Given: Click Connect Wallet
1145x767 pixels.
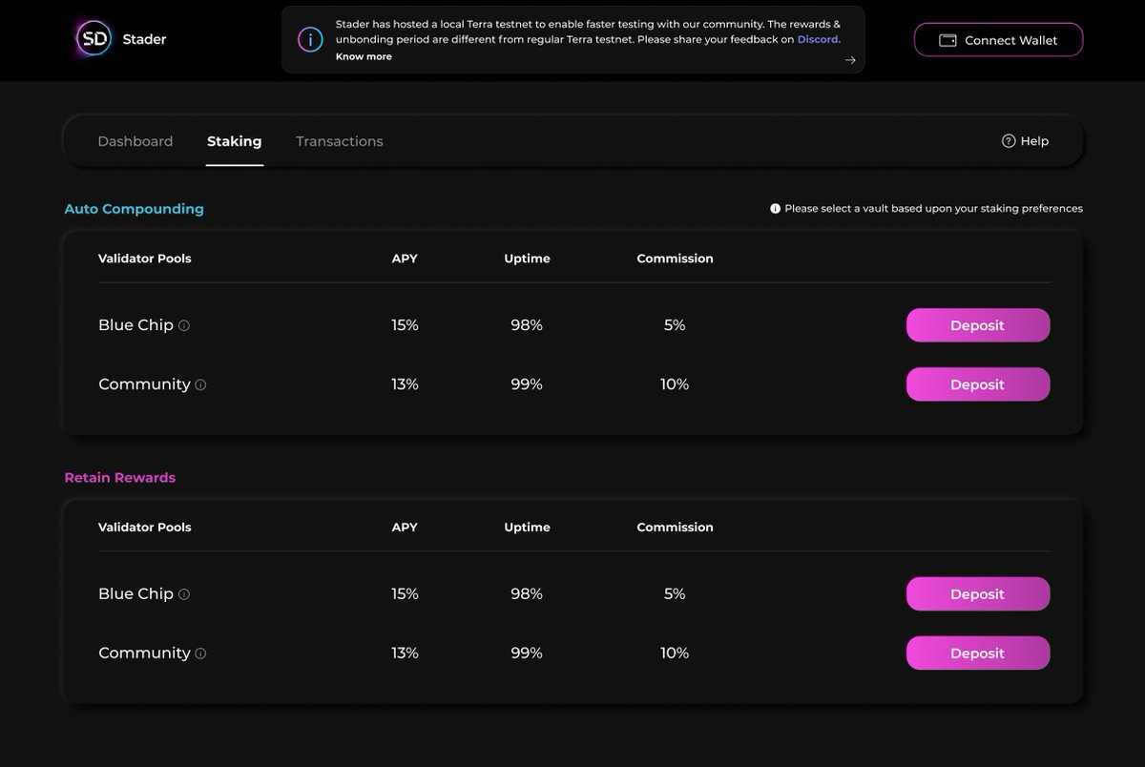Looking at the screenshot, I should (998, 40).
